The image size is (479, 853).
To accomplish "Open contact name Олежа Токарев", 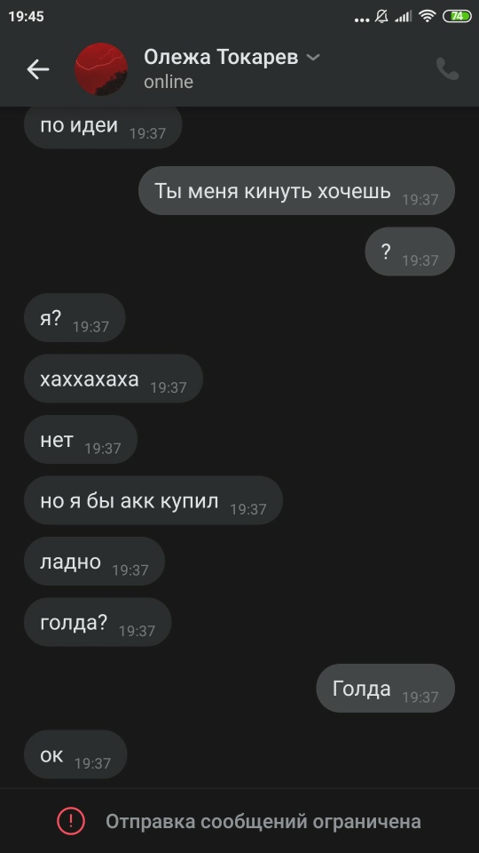I will click(x=221, y=57).
